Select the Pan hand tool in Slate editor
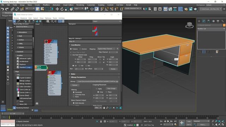226x127 pixels. [104, 108]
